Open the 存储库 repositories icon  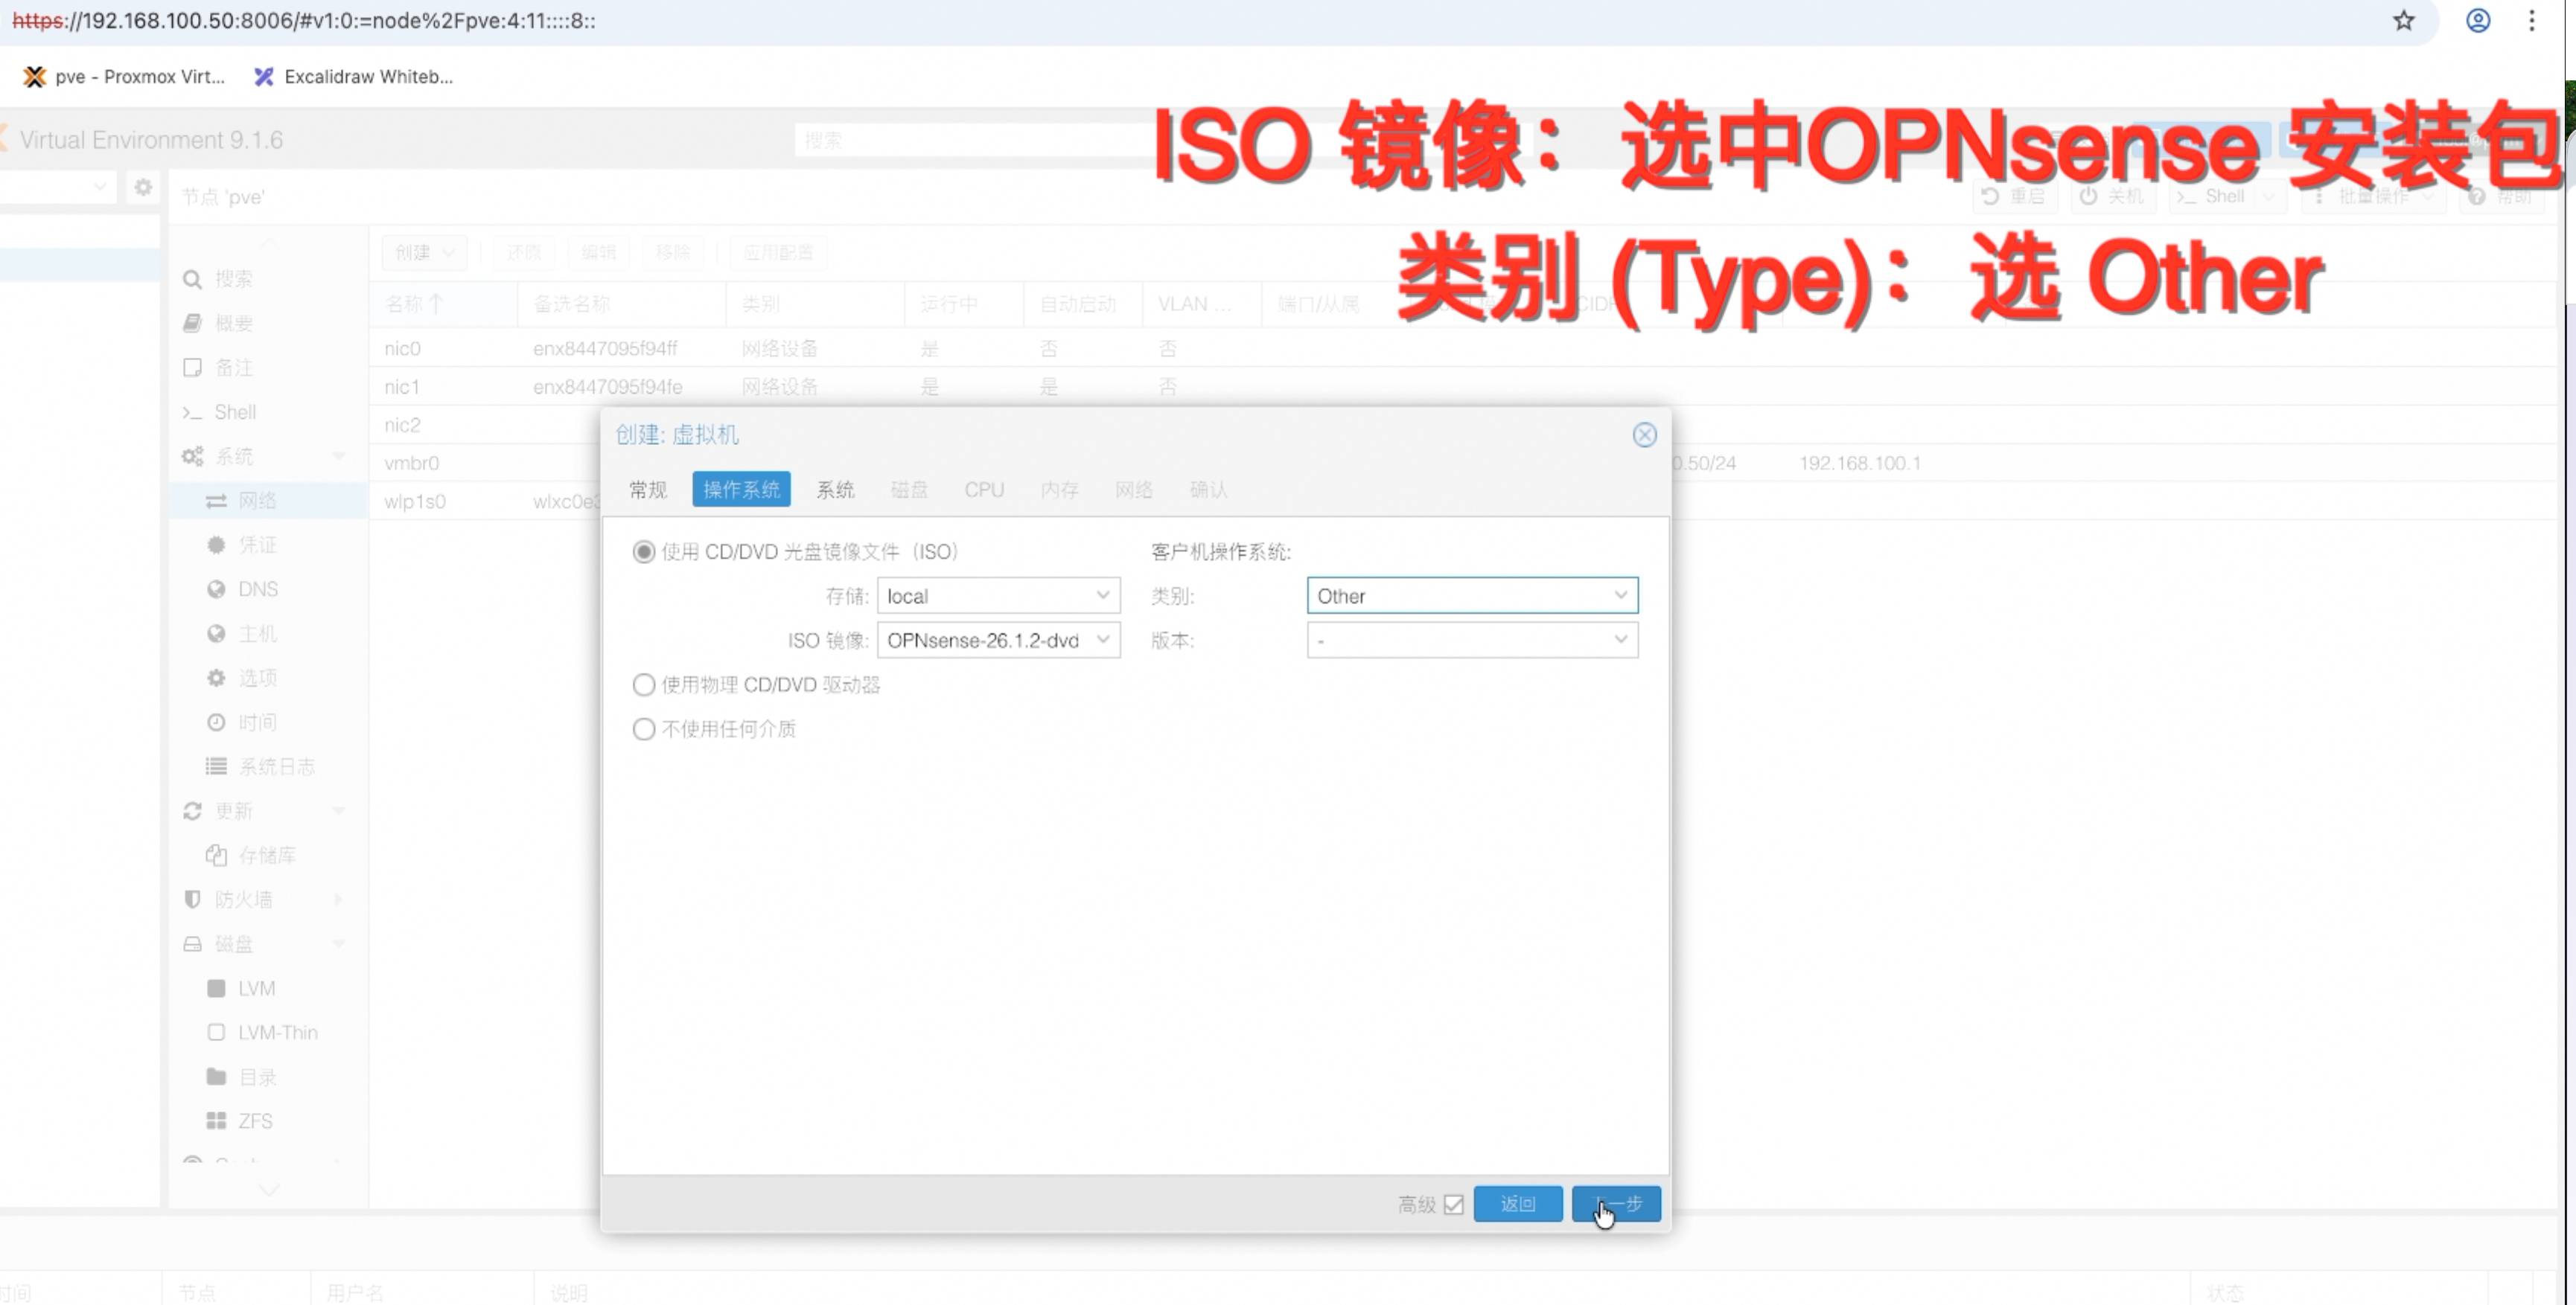[216, 856]
